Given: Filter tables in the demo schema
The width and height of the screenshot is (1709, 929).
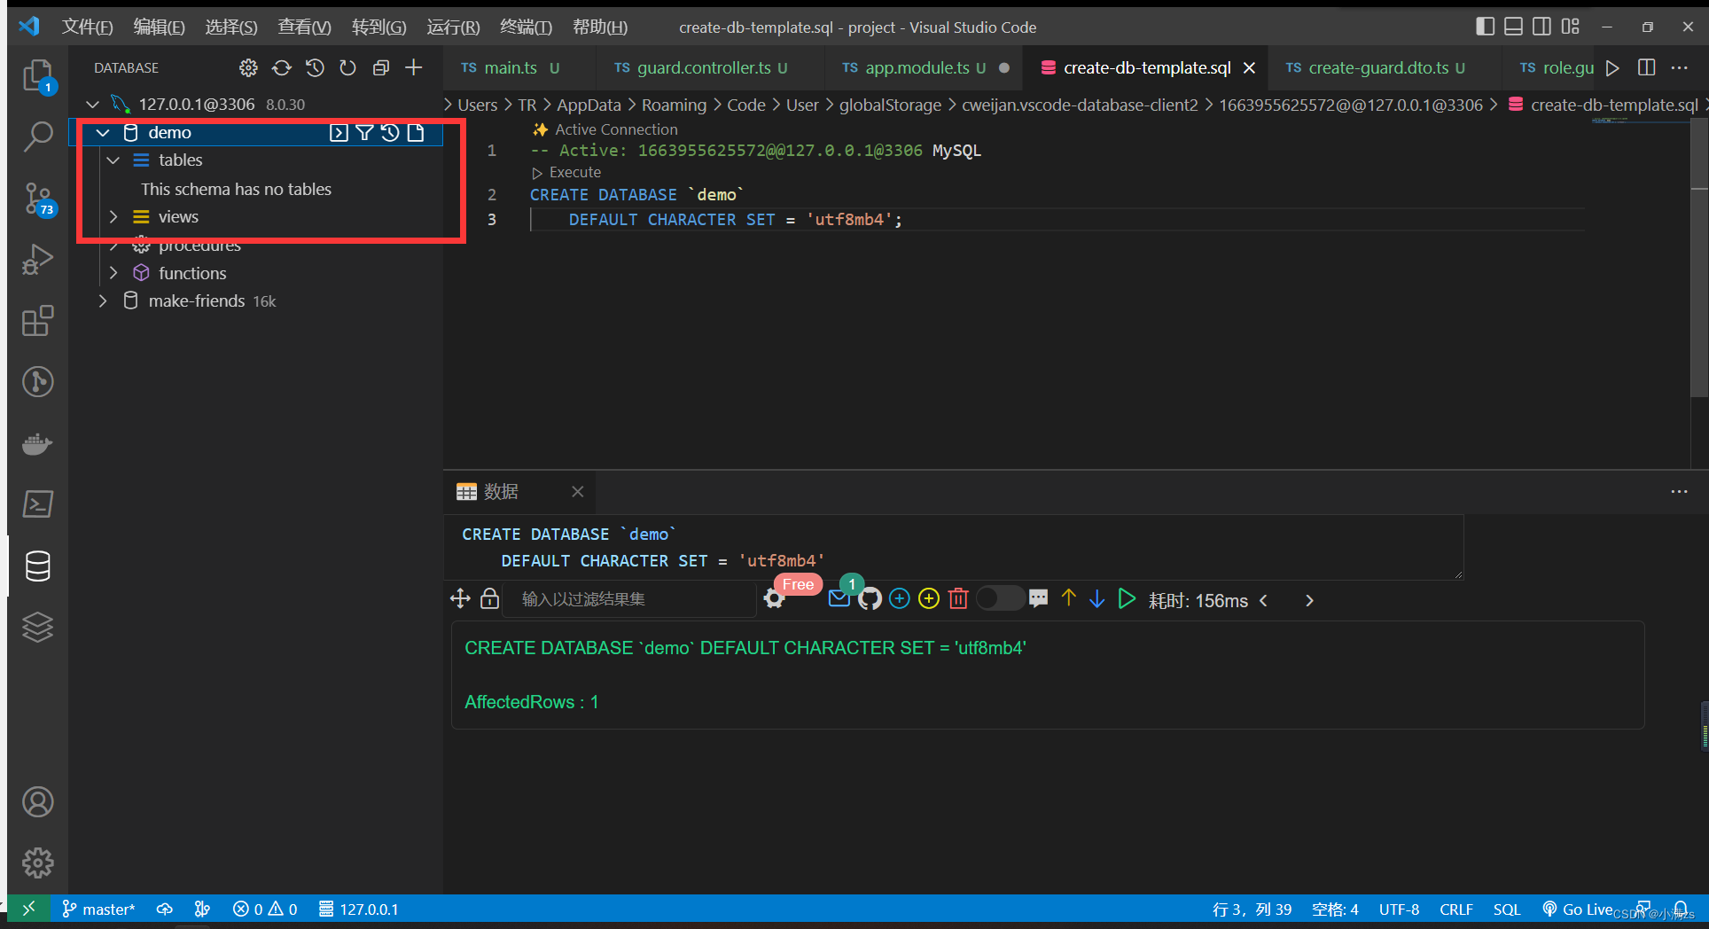Looking at the screenshot, I should (364, 132).
